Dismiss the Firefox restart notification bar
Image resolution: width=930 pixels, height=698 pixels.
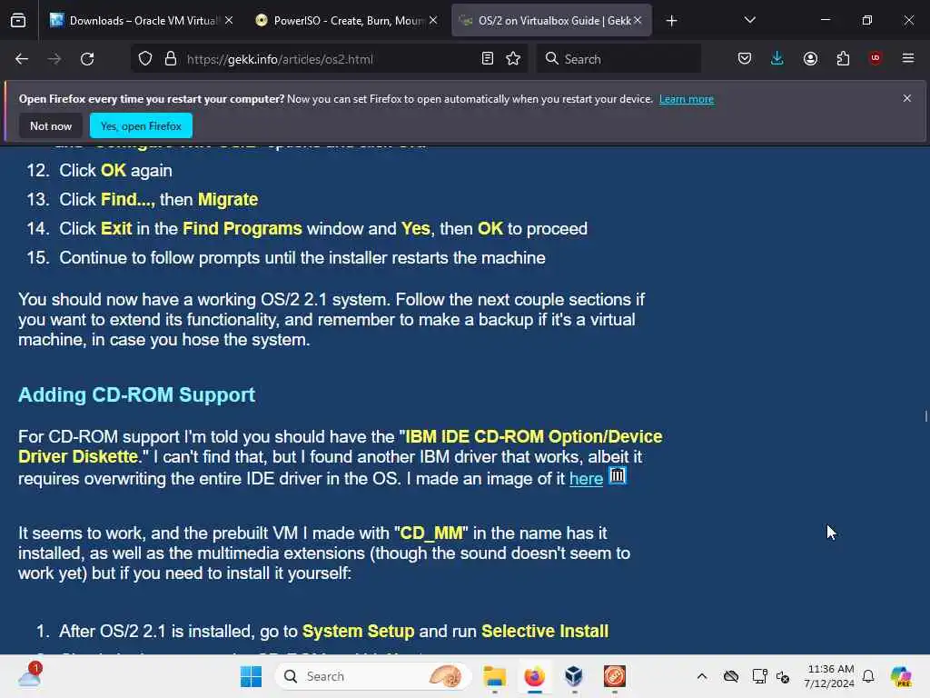coord(907,98)
